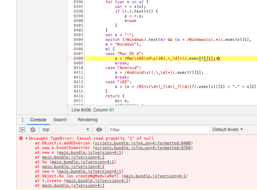
Task: Click the error icon beside Uncaught TypeError
Action: (x=21, y=138)
